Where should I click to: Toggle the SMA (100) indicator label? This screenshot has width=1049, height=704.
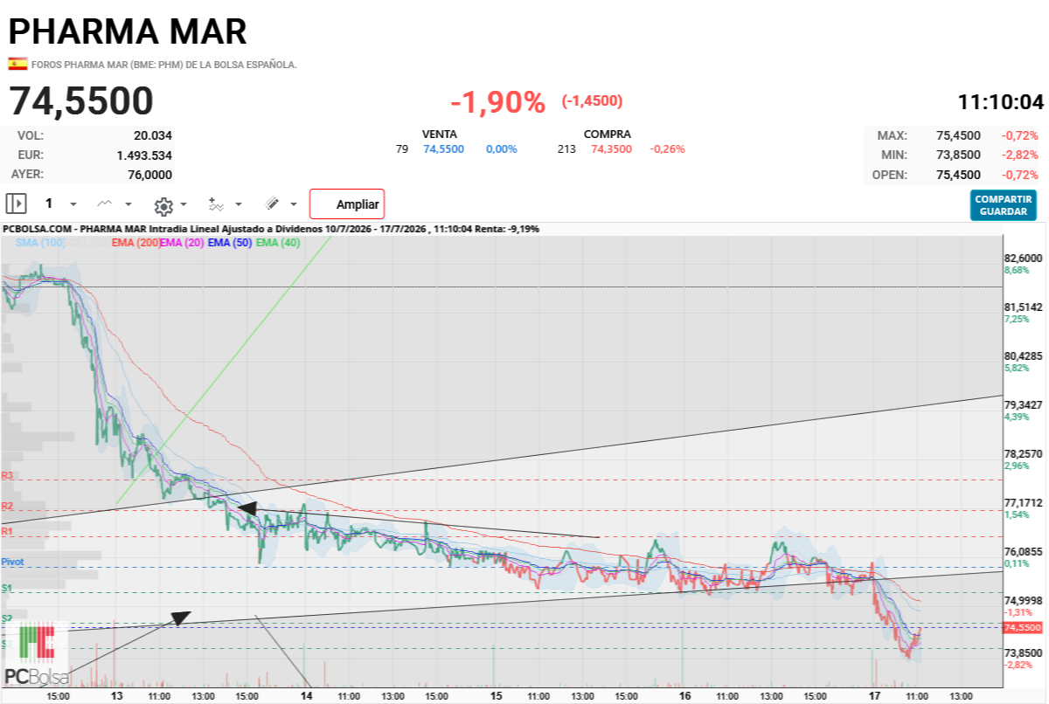[41, 243]
